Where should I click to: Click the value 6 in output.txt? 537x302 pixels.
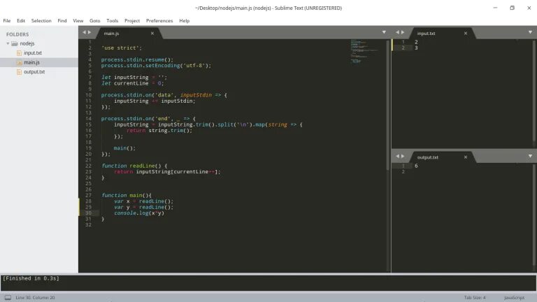pos(416,166)
